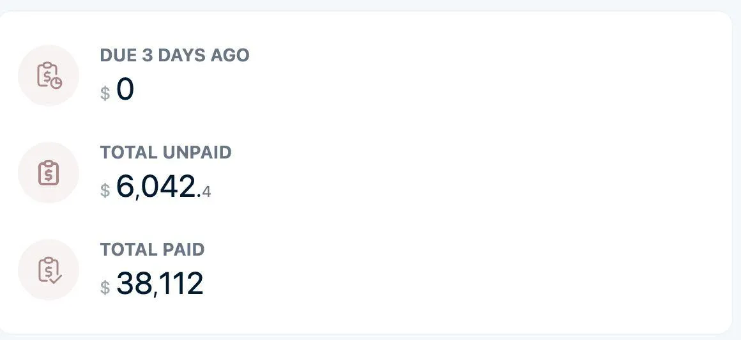
Task: Click the dollar sign beside 38,112
Action: pyautogui.click(x=105, y=288)
